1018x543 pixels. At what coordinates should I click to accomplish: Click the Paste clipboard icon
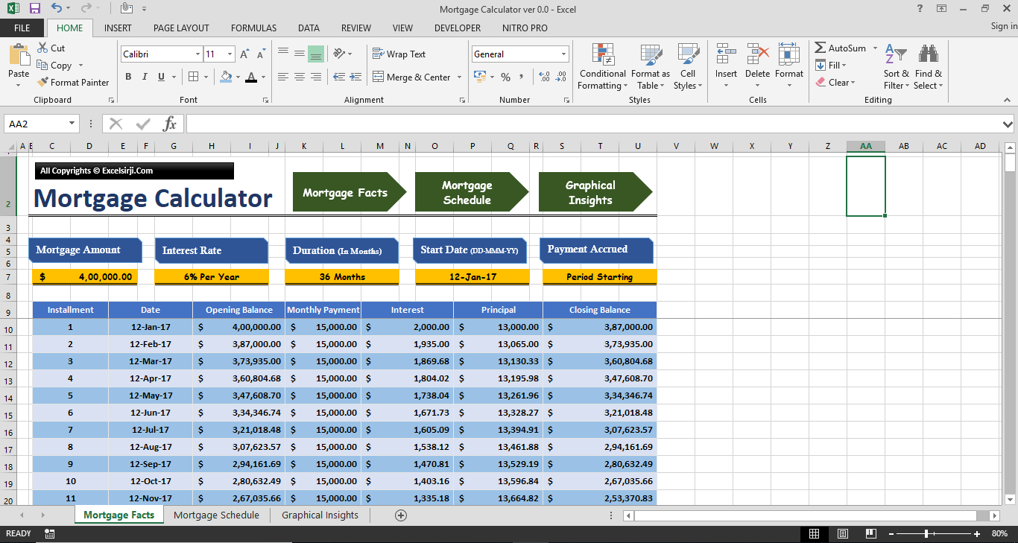(x=19, y=55)
